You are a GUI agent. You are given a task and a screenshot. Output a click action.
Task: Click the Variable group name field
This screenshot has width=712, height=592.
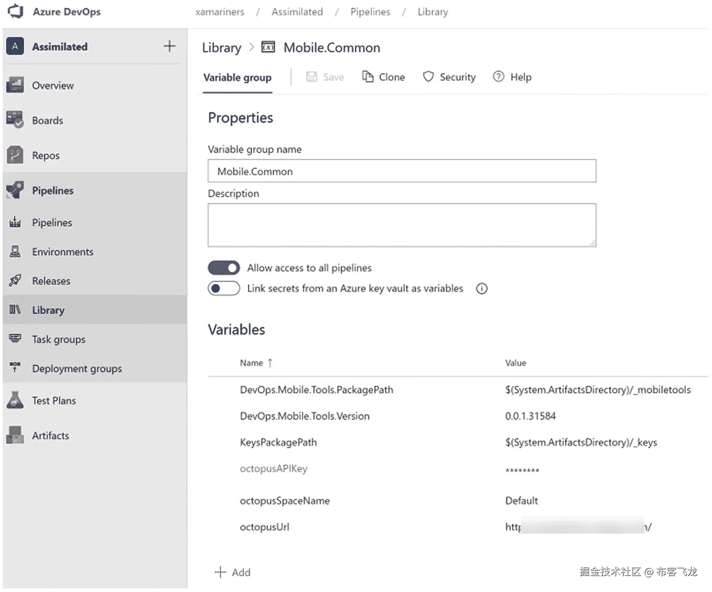(x=402, y=171)
